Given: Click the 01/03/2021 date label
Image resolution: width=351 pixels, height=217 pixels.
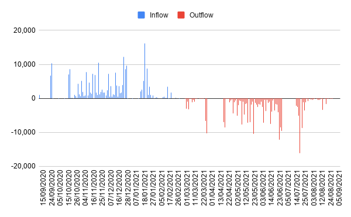Looking at the screenshot, I should click(x=187, y=188).
